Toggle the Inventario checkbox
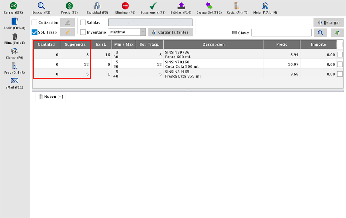346x218 pixels. point(83,32)
